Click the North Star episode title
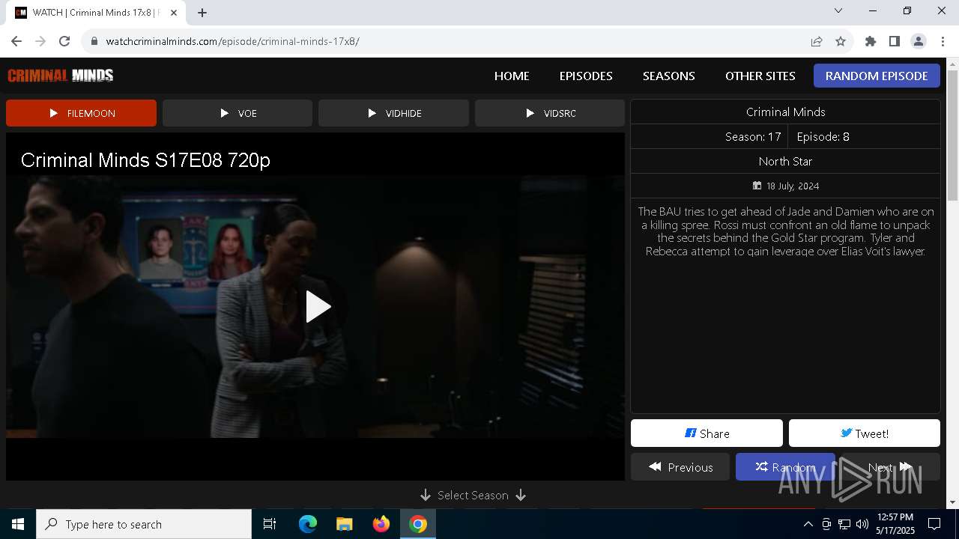The image size is (959, 539). 785,161
